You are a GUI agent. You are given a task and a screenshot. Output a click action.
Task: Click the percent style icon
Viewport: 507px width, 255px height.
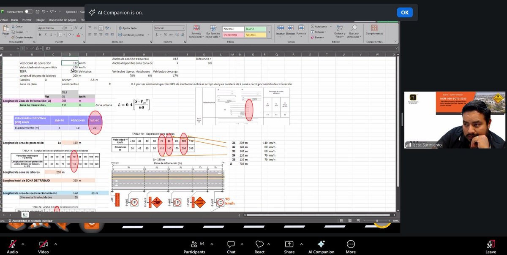(x=164, y=35)
